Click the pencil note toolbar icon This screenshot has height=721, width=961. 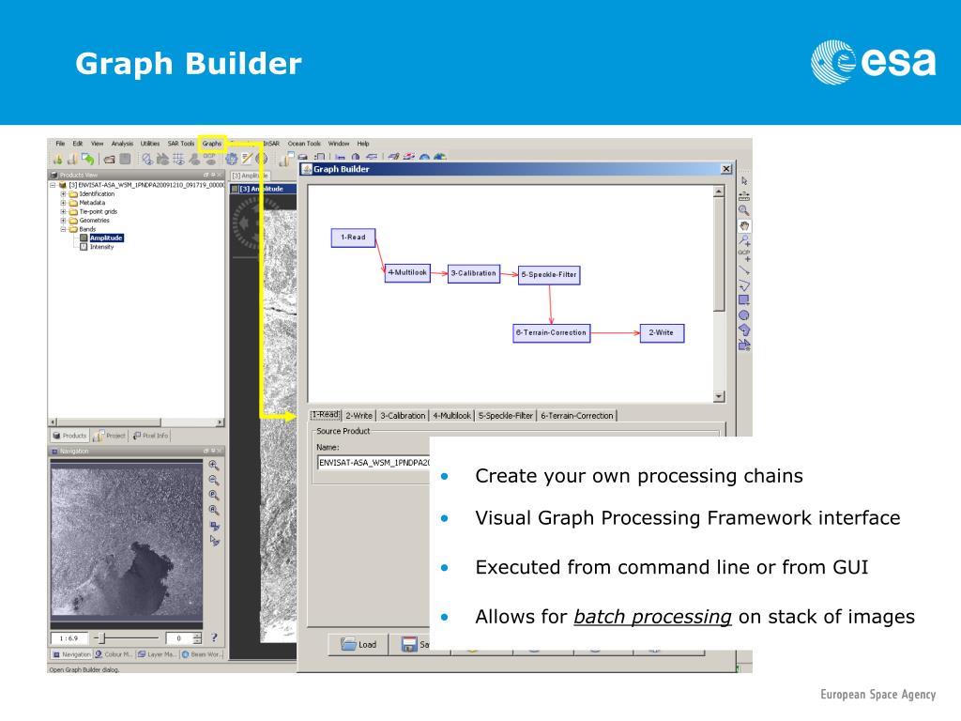[x=247, y=160]
